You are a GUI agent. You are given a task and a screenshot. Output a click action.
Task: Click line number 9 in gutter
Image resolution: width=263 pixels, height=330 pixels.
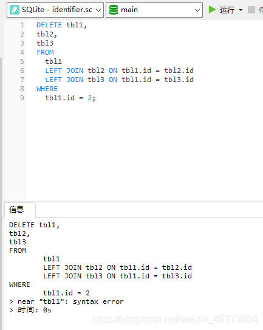(x=22, y=98)
